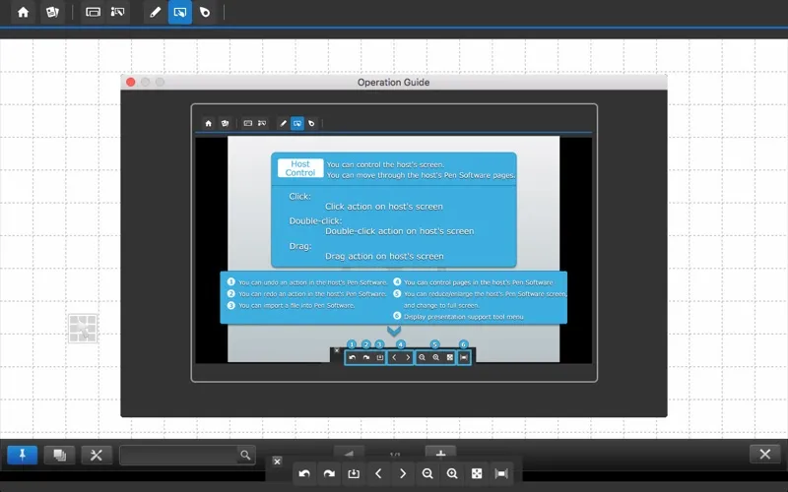Switch to full screen view icon

click(477, 474)
